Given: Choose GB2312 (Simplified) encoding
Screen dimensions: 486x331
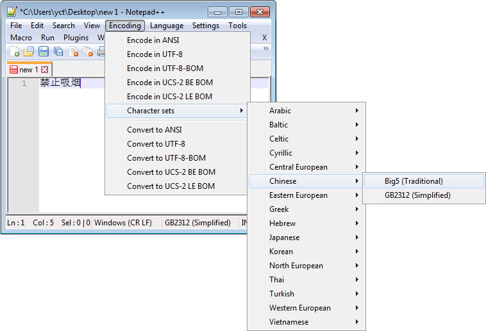Looking at the screenshot, I should pos(417,195).
